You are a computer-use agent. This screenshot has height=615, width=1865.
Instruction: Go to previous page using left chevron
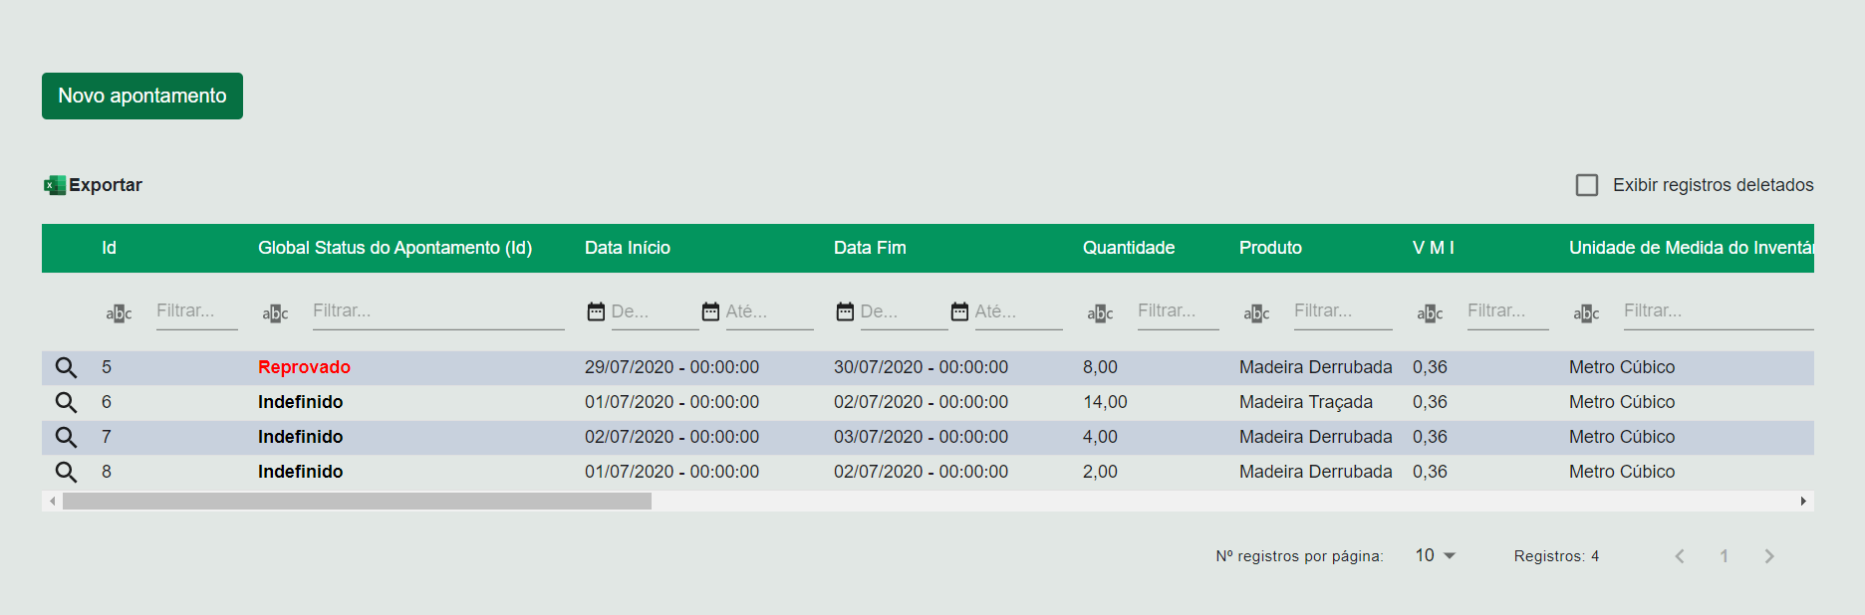tap(1680, 556)
